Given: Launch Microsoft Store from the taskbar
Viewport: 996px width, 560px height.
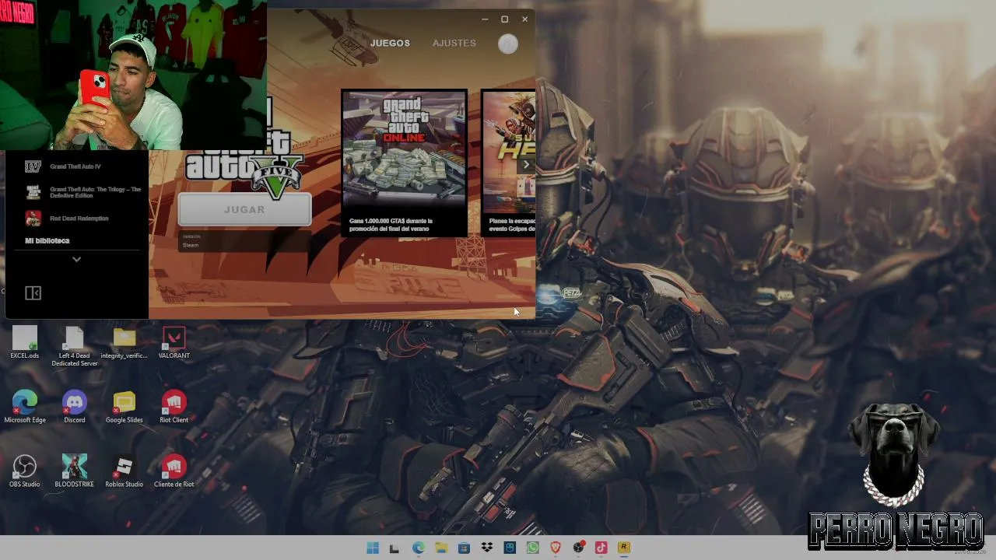Looking at the screenshot, I should tap(464, 548).
